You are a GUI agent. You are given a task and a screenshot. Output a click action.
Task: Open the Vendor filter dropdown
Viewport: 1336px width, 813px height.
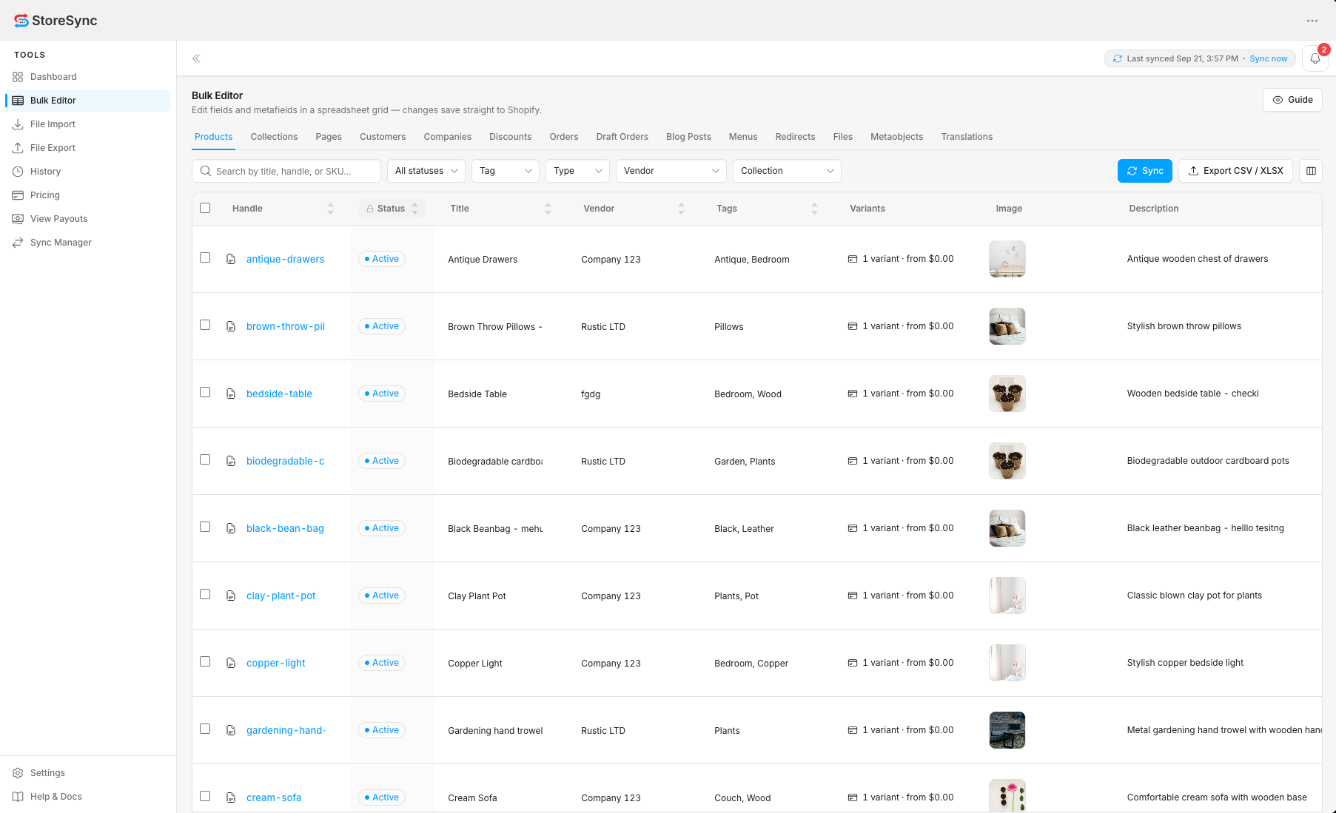[671, 171]
